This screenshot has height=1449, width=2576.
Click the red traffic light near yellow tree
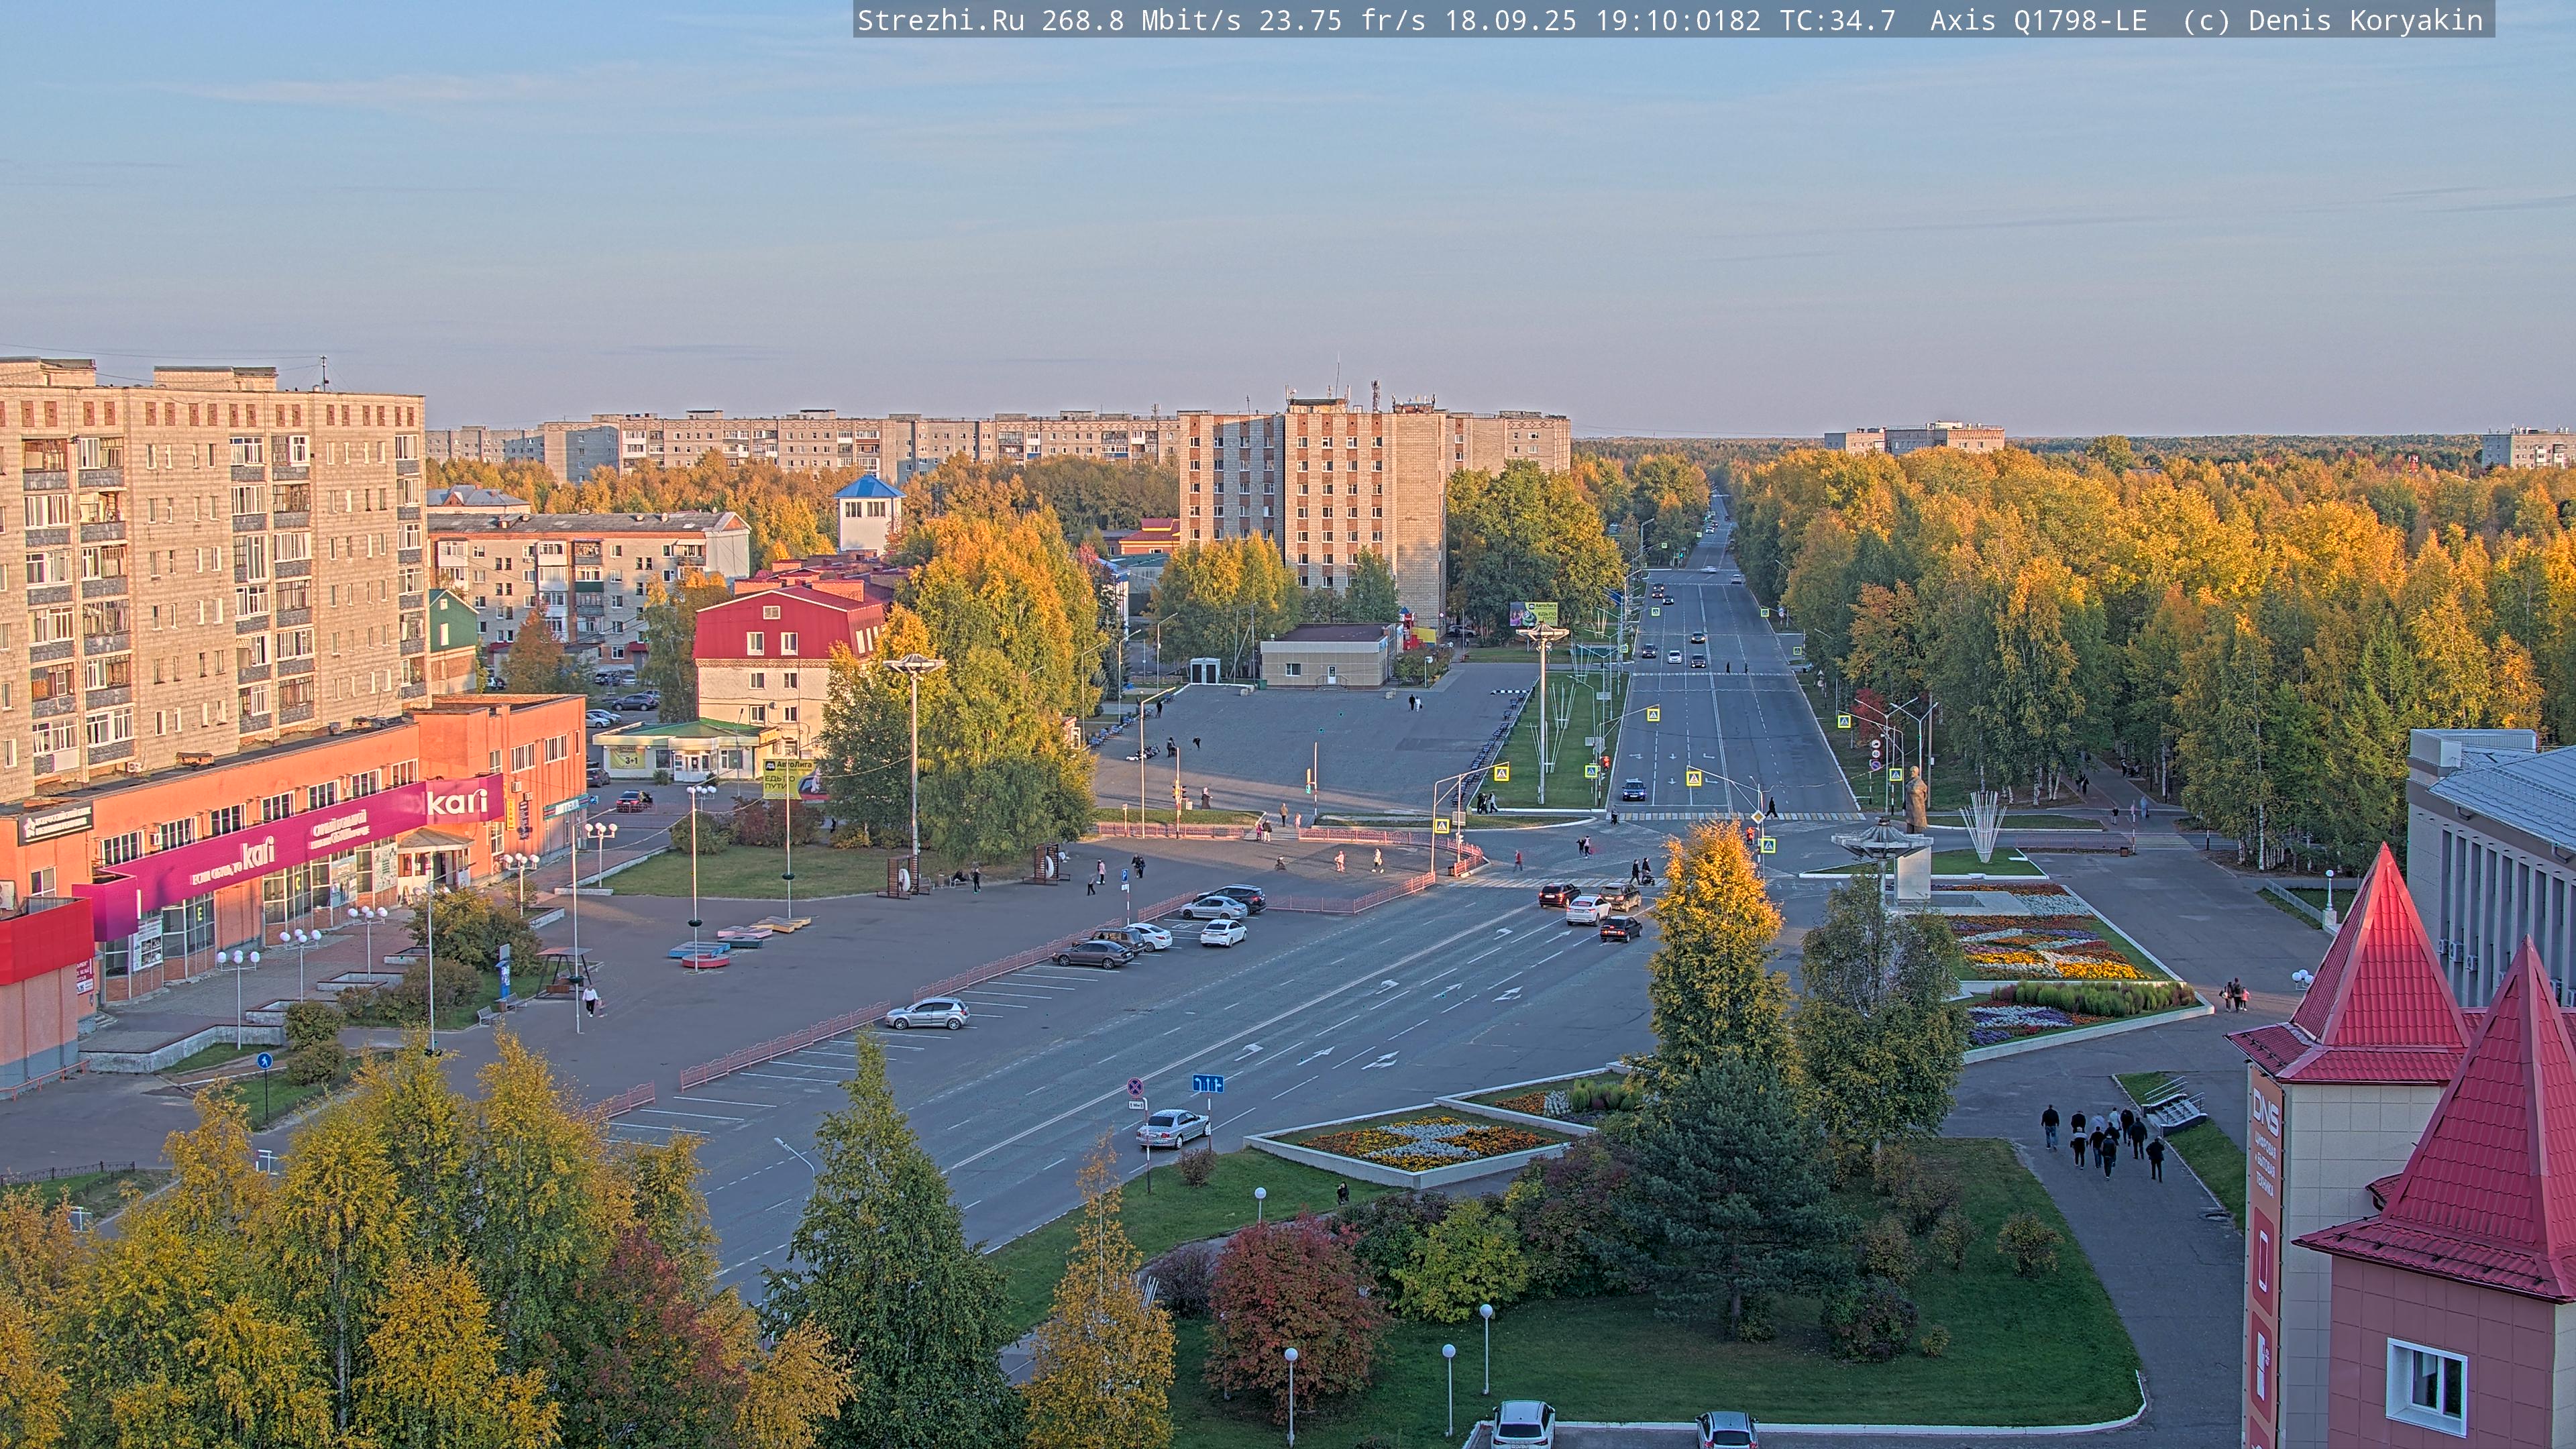1750,835
